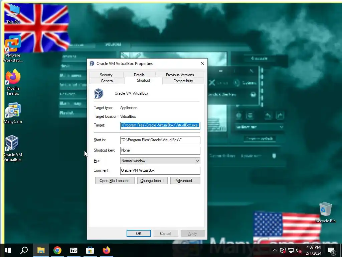The image size is (342, 257).
Task: Click the Comment field
Action: coord(160,170)
